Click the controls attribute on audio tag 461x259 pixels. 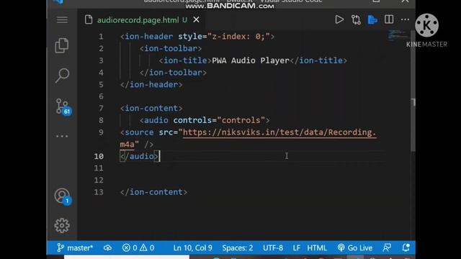click(221, 120)
